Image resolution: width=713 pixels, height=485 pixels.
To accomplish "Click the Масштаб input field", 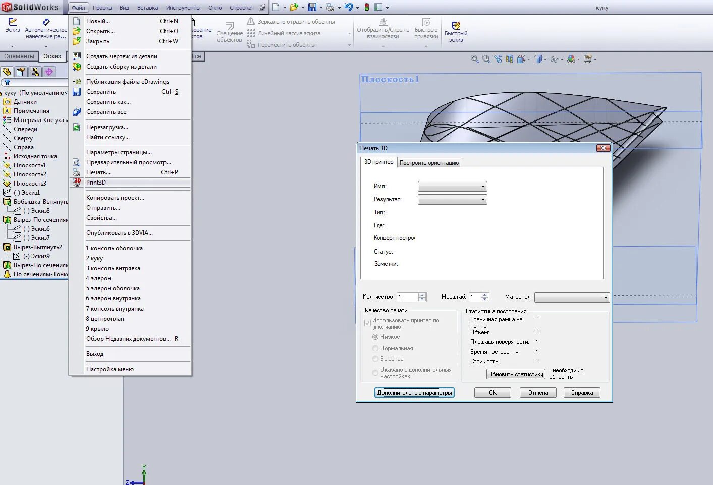I will [x=475, y=297].
